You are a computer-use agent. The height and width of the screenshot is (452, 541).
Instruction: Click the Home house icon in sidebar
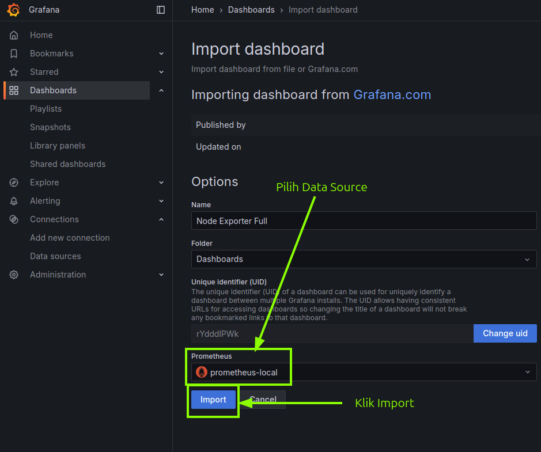(14, 35)
